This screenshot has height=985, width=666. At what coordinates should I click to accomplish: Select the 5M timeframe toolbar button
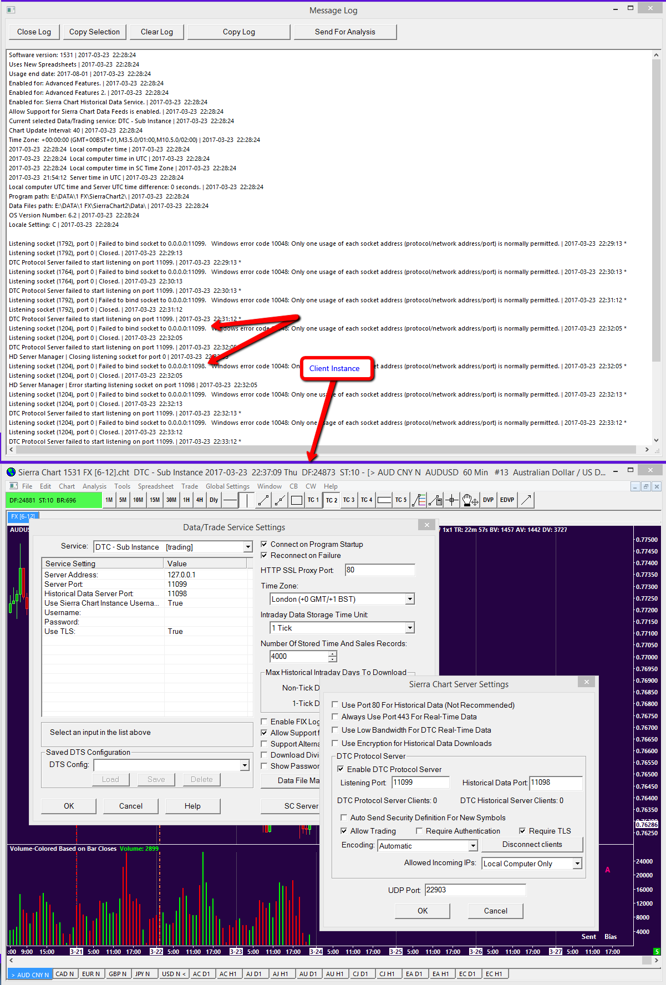pyautogui.click(x=123, y=500)
